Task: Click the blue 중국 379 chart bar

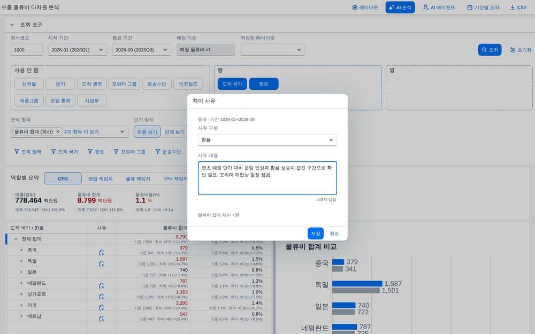Action: (338, 262)
